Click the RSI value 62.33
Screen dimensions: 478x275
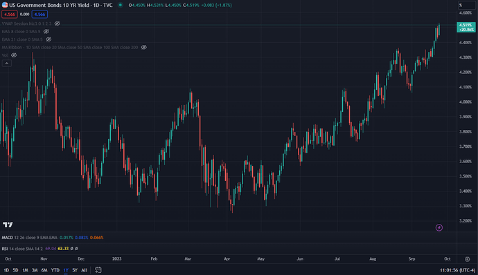click(63, 249)
